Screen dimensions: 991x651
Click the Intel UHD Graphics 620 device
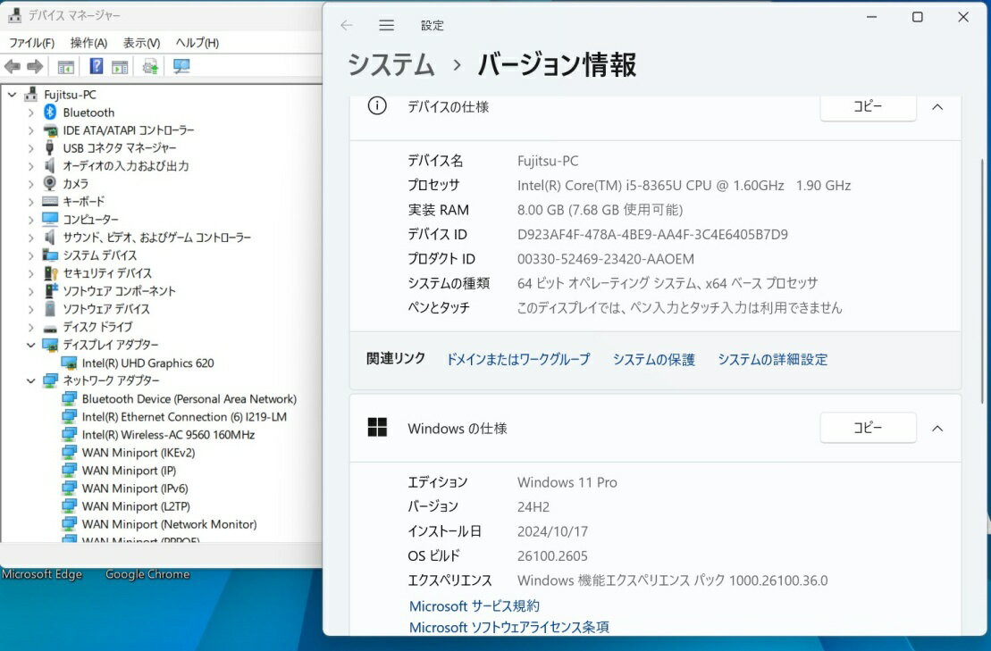[x=147, y=363]
